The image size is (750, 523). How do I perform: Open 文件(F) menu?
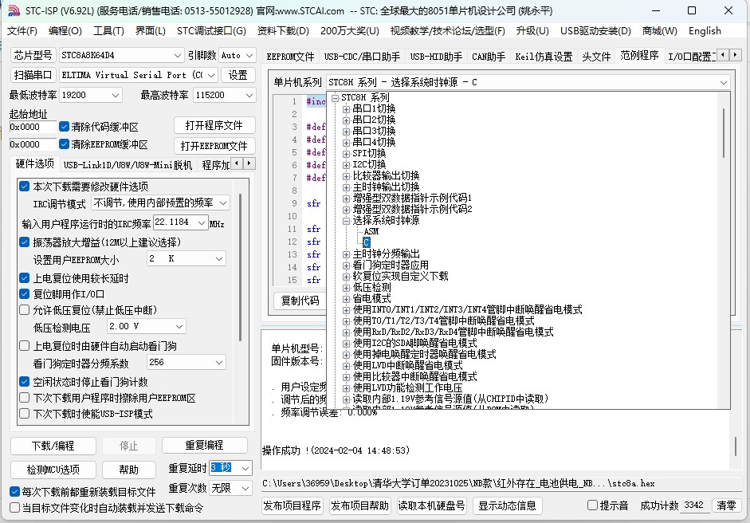click(x=22, y=31)
